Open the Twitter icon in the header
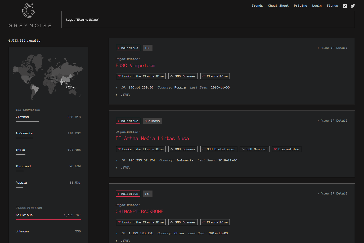The height and width of the screenshot is (243, 364). (x=353, y=6)
